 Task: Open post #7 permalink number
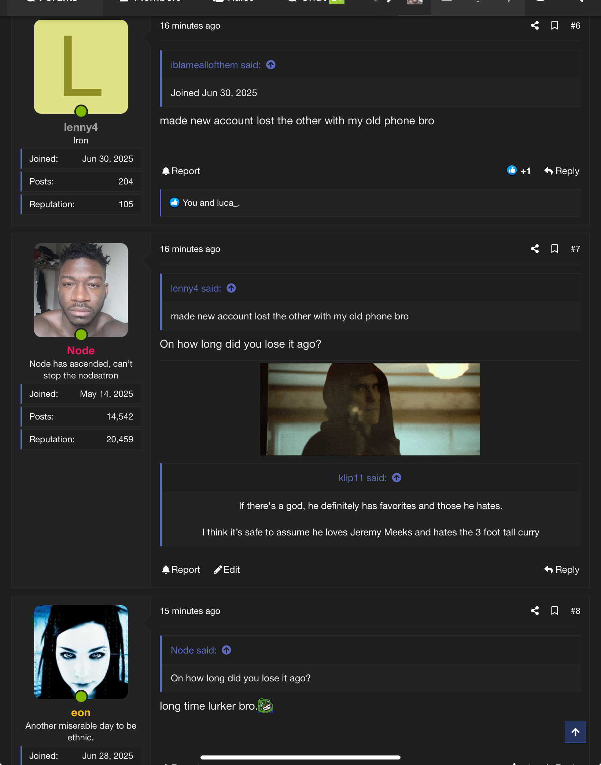click(575, 249)
